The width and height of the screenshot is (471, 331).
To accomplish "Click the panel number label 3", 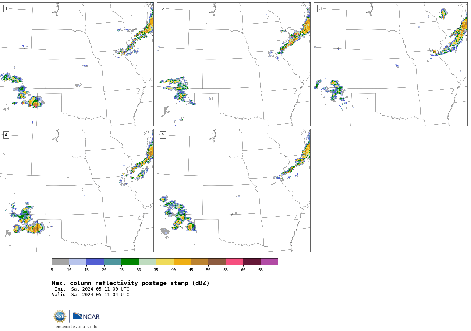I will (320, 8).
